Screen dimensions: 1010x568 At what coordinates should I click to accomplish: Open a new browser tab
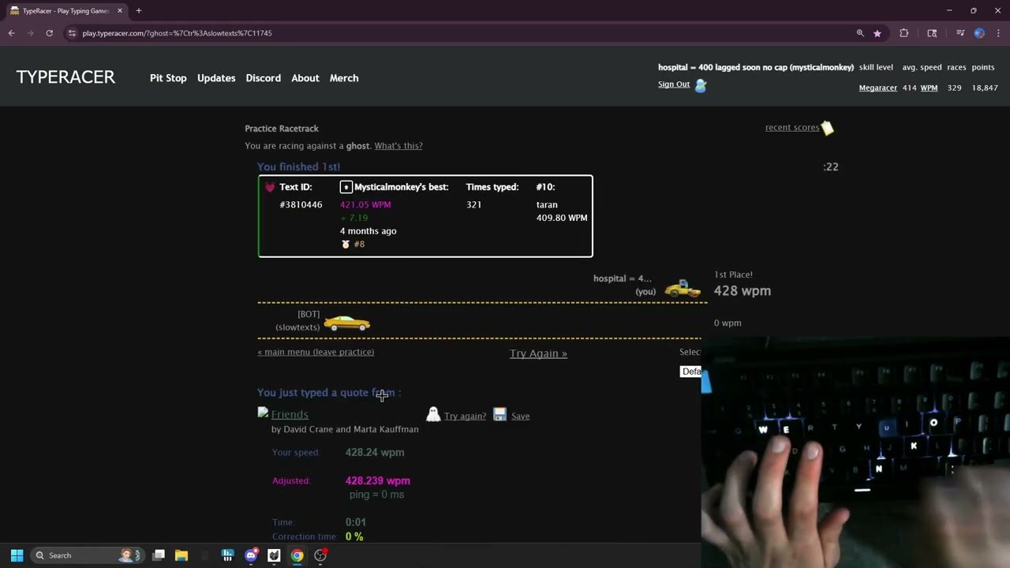[139, 11]
